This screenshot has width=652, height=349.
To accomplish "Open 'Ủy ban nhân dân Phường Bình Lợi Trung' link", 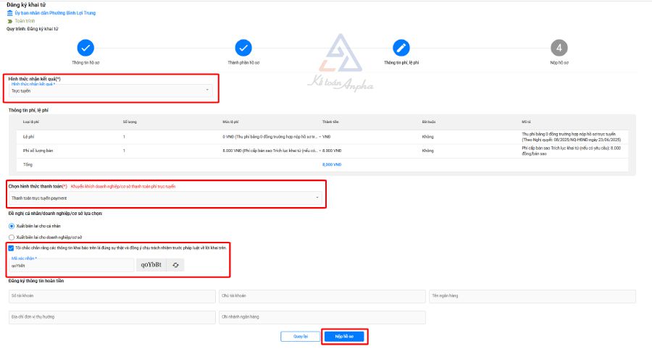I will click(x=55, y=13).
